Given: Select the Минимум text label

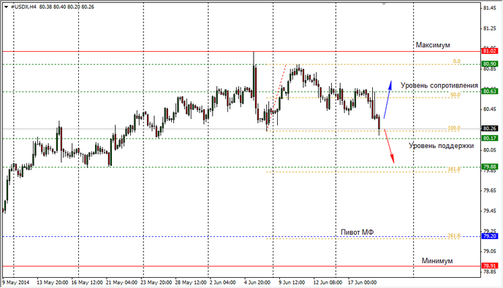Looking at the screenshot, I should [437, 261].
